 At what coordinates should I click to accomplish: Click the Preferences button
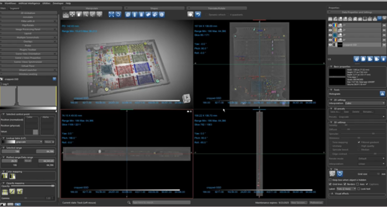click(x=316, y=202)
